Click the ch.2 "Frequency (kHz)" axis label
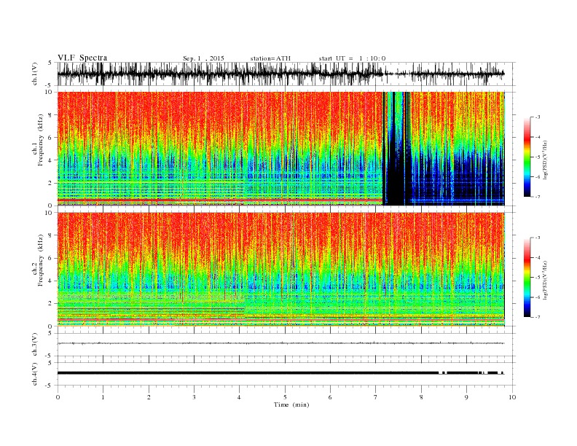 (x=41, y=260)
